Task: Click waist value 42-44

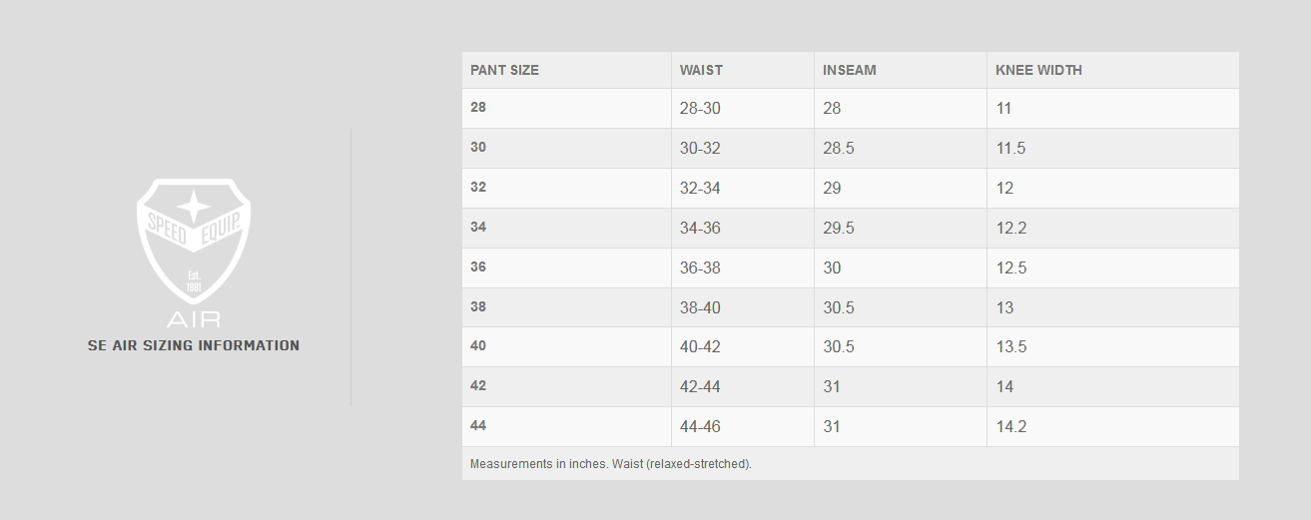Action: tap(700, 386)
